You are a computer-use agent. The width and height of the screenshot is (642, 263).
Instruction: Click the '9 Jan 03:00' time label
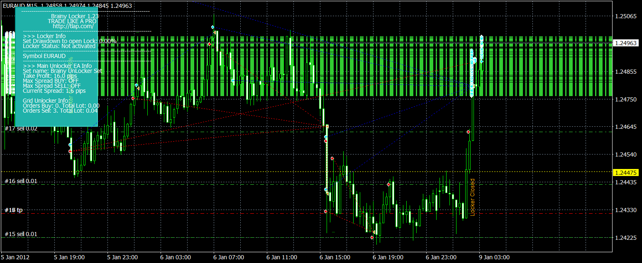(494, 257)
